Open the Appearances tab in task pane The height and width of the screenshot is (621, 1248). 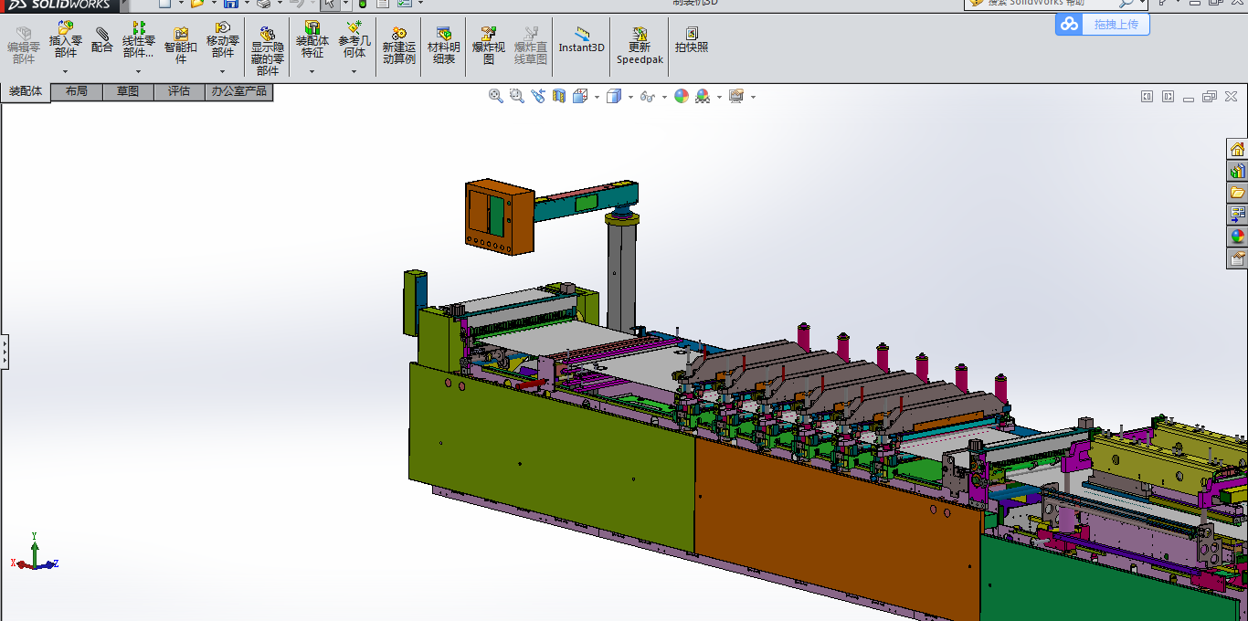point(1237,236)
